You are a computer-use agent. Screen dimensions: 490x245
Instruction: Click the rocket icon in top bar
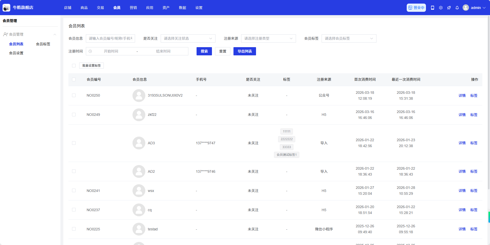[449, 8]
